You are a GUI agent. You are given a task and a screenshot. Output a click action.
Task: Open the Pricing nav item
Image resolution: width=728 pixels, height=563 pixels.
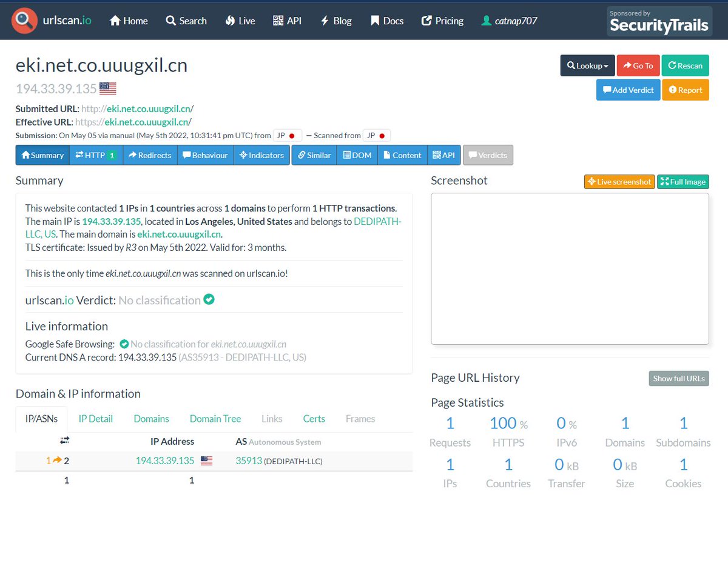[442, 21]
